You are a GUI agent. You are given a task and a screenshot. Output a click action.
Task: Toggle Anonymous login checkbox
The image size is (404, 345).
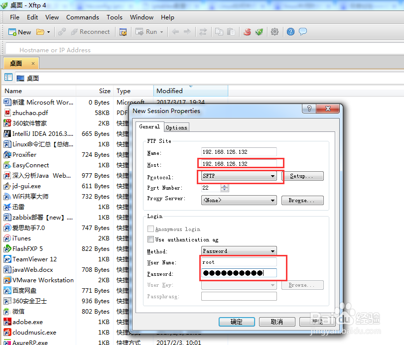click(151, 229)
